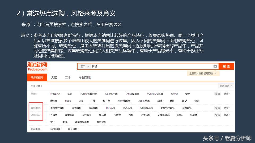Filter by HIFI耳机
The width and height of the screenshot is (255, 143).
pos(110,108)
